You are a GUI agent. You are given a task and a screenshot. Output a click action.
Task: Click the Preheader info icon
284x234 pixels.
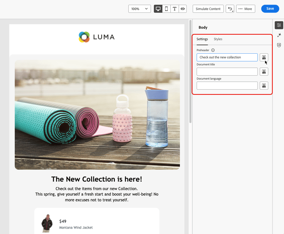click(213, 50)
